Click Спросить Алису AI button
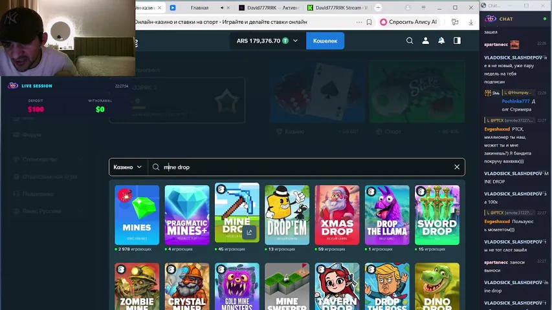552x310 pixels. pos(408,22)
